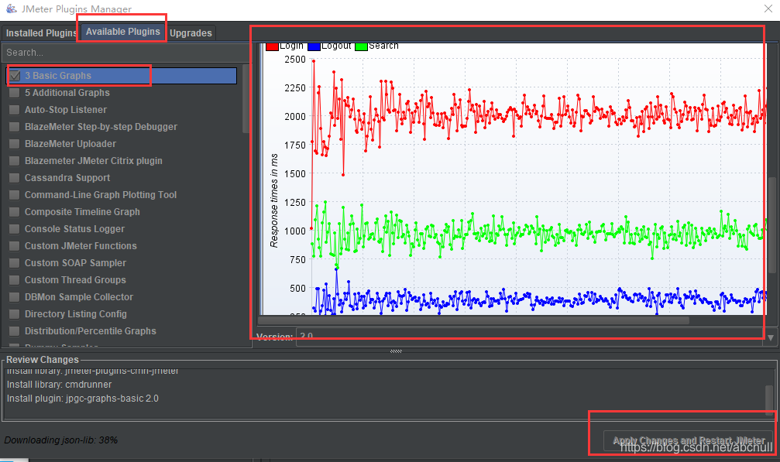780x462 pixels.
Task: Click the plugin list vertical scrollbar
Action: 246,98
